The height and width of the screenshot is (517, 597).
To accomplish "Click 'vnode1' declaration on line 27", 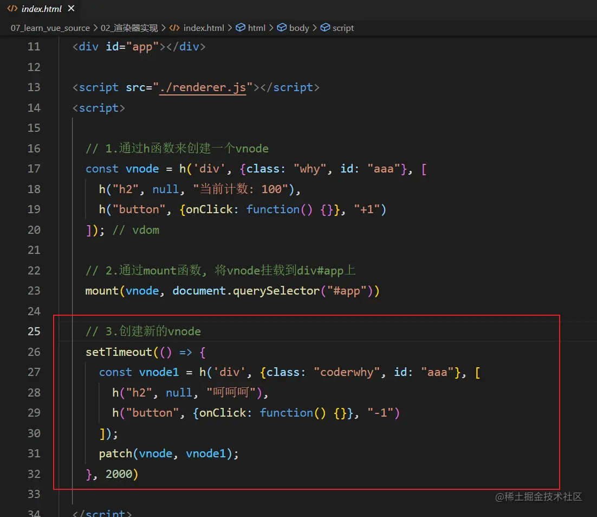I will (x=159, y=373).
